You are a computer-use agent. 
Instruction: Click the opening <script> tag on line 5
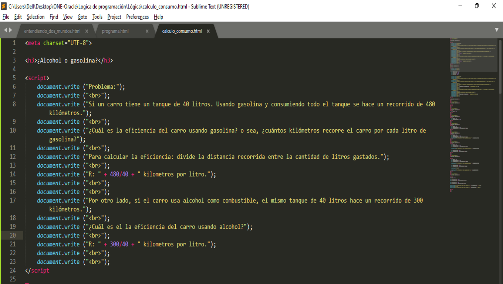click(x=37, y=78)
